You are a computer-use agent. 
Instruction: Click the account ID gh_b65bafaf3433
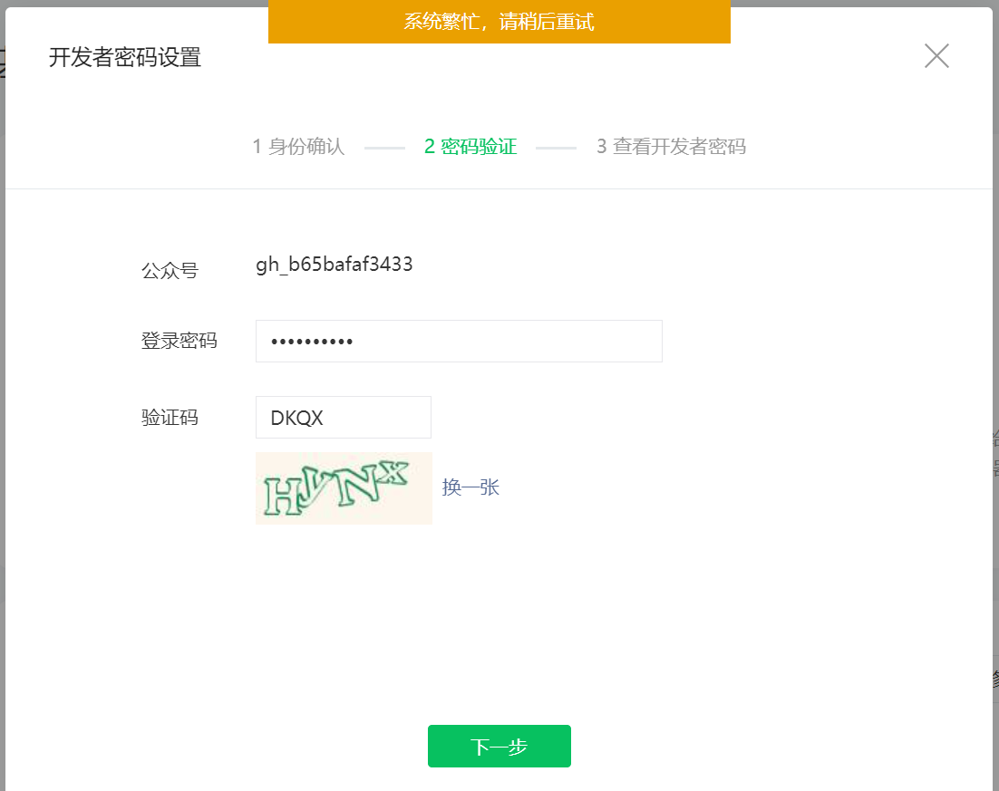334,265
